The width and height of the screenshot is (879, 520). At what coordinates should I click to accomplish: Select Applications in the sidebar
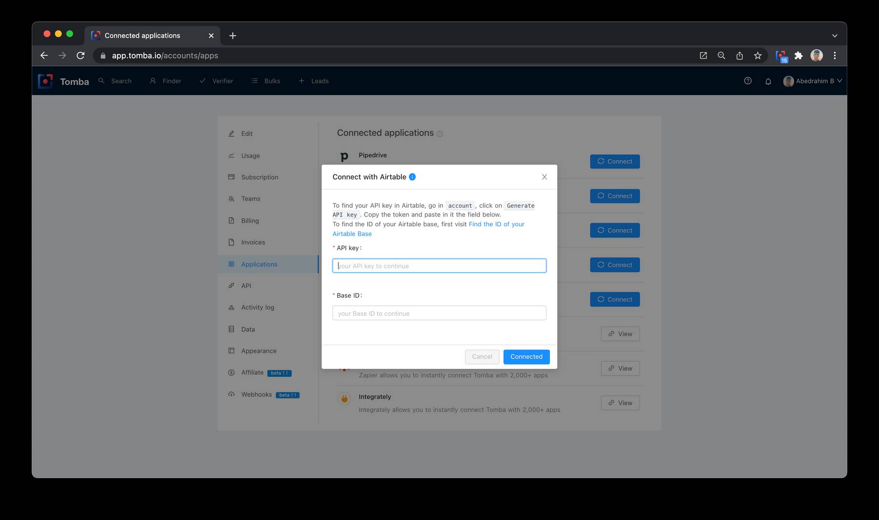pos(268,264)
